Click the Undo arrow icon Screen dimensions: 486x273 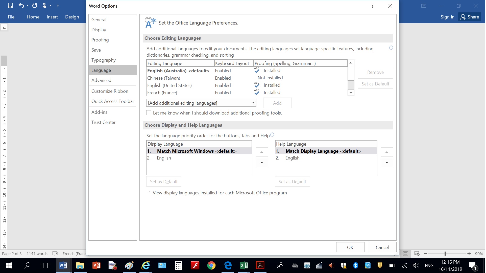coord(21,6)
